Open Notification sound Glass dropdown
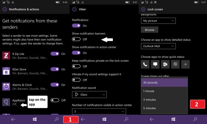The height and width of the screenshot is (124, 207). pos(89,94)
